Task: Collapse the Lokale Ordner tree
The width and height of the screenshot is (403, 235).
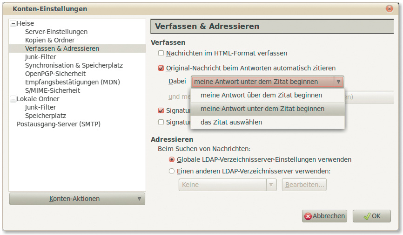Action: pyautogui.click(x=13, y=99)
